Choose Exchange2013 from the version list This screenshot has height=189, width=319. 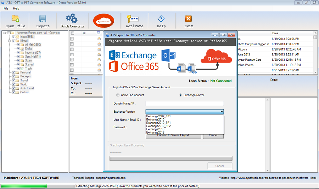185,129
